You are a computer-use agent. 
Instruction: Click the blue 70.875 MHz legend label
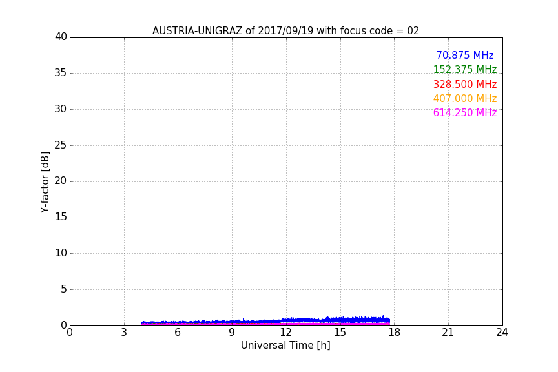tap(465, 55)
